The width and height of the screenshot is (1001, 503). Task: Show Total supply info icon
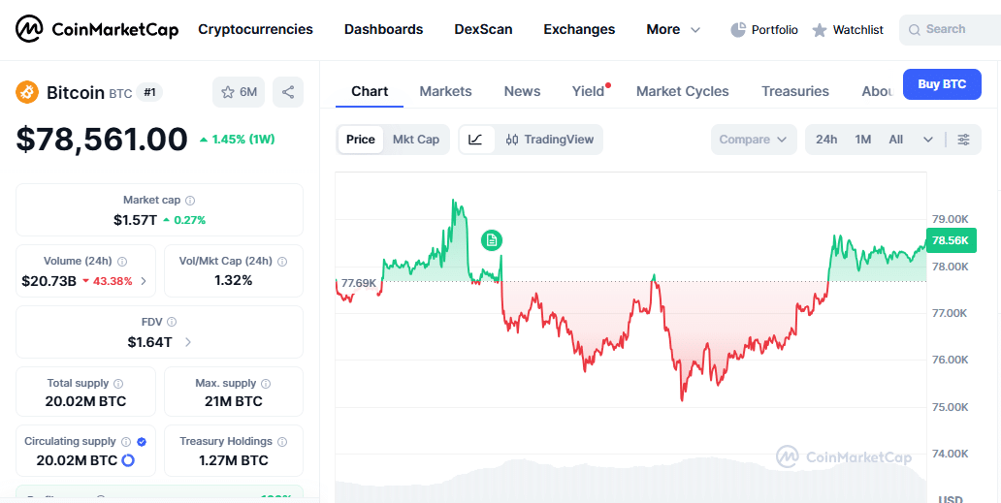coord(118,384)
